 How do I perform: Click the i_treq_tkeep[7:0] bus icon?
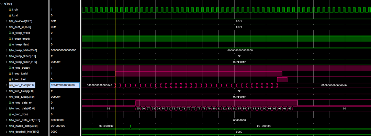(x=10, y=91)
